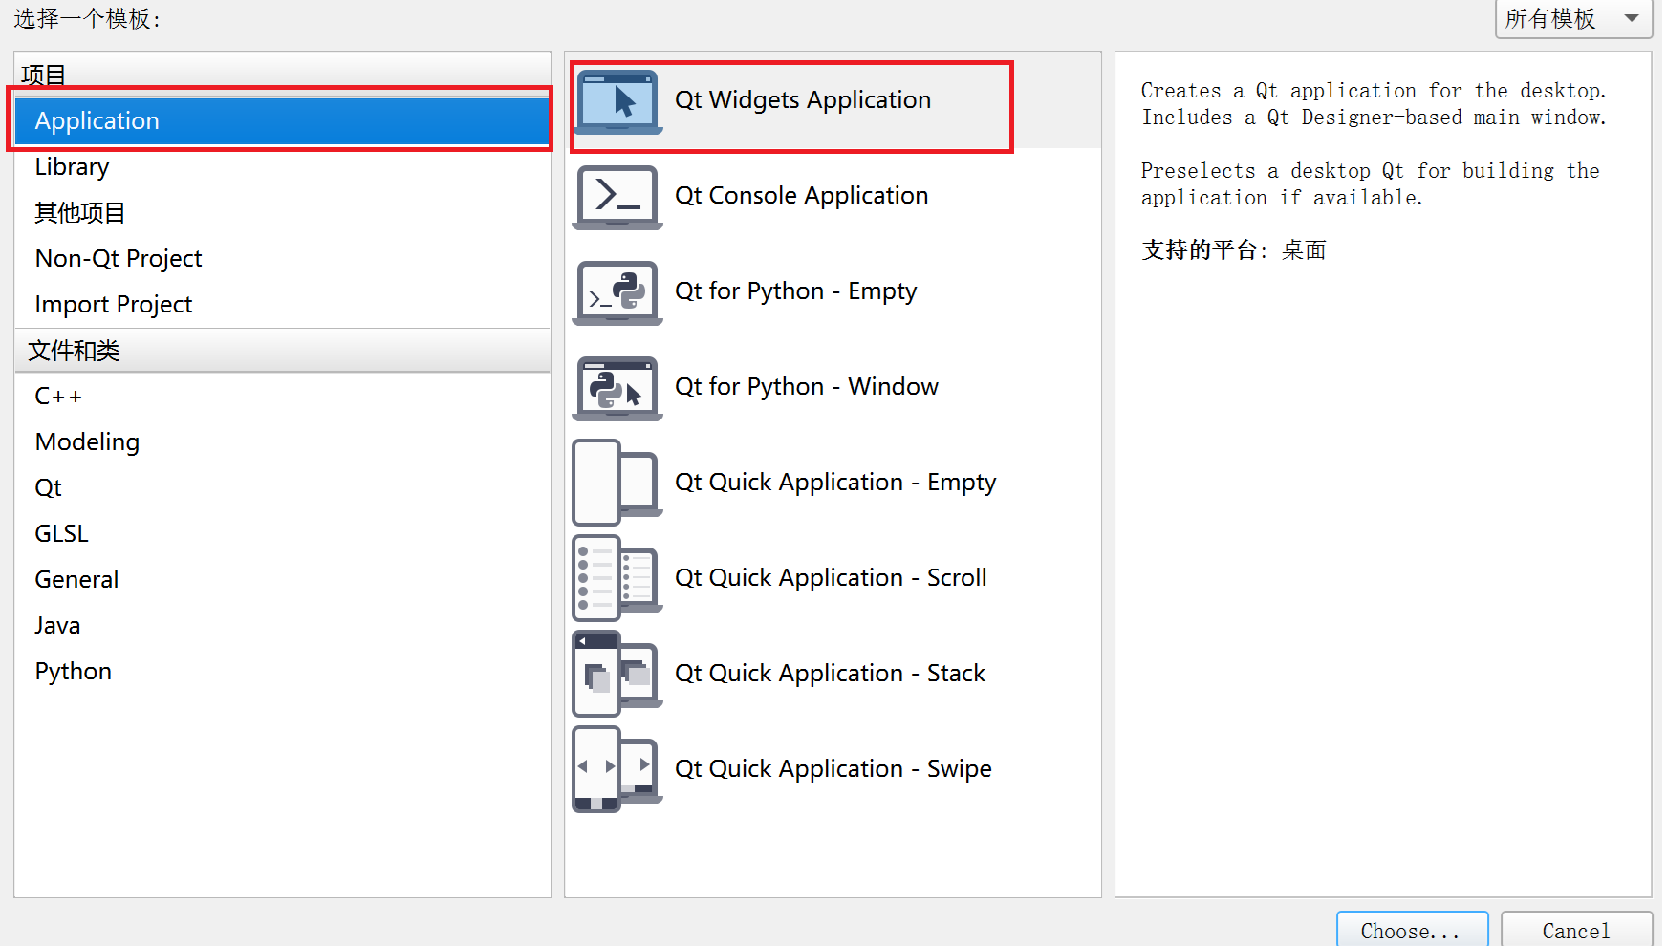
Task: Click the 项目 section header
Action: pyautogui.click(x=283, y=75)
